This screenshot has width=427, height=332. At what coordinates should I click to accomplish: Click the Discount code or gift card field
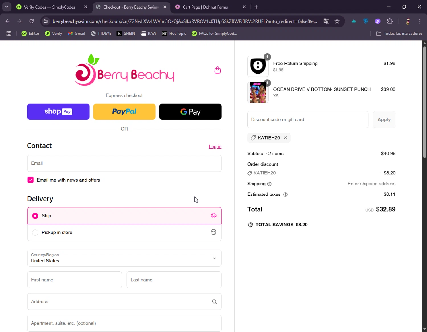[308, 120]
